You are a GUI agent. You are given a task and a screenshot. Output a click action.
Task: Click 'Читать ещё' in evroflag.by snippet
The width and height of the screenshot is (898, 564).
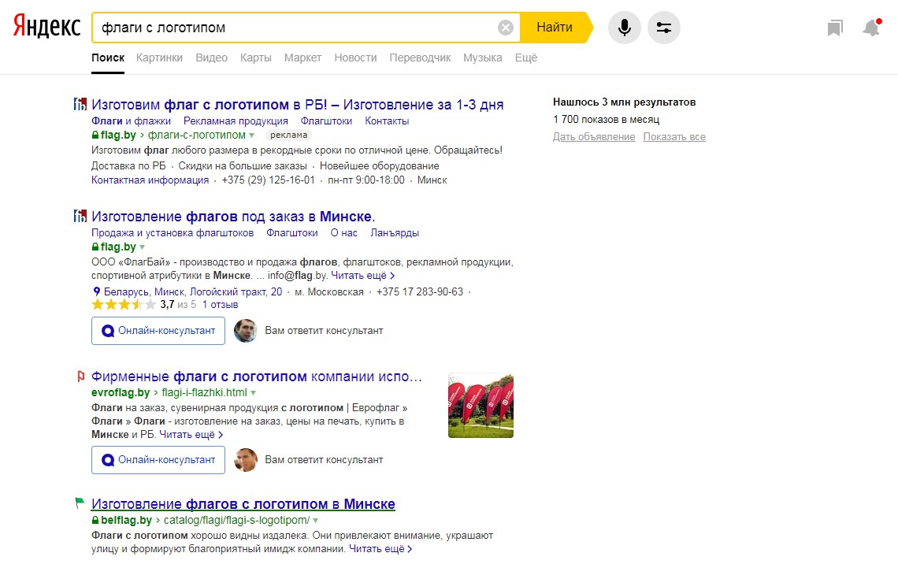pos(191,435)
